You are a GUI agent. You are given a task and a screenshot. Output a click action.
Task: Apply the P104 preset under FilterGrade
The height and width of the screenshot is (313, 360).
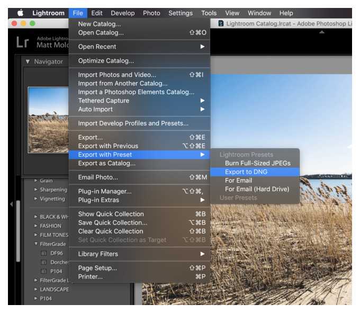pyautogui.click(x=56, y=272)
